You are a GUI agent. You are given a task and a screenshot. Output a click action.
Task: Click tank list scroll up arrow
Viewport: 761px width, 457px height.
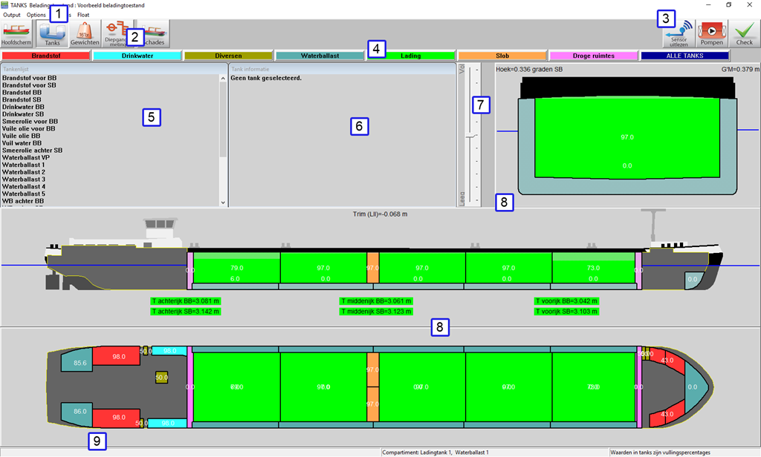click(x=223, y=78)
